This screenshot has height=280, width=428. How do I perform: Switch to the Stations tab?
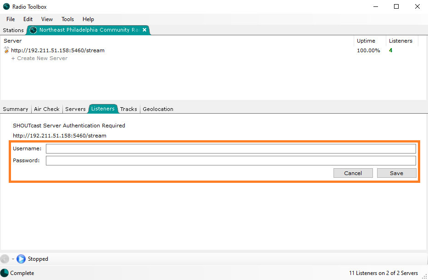tap(13, 30)
